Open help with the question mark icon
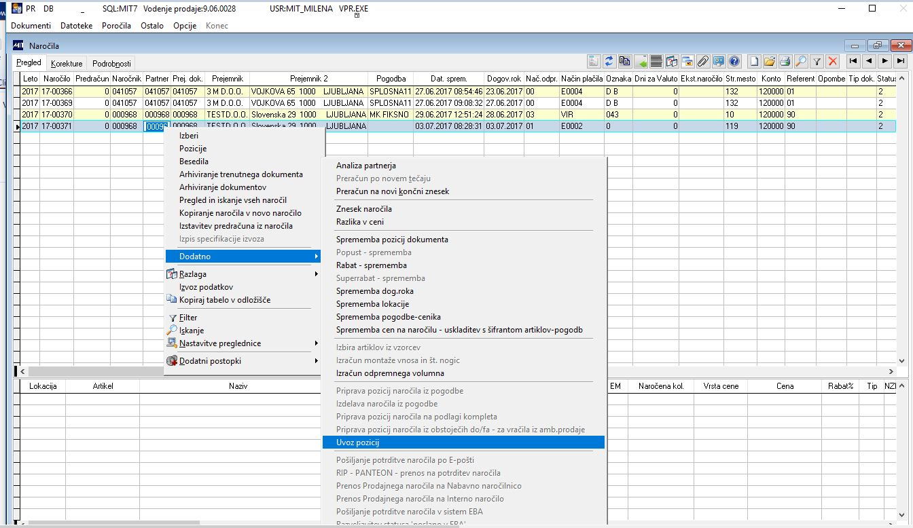The image size is (913, 528). tap(734, 61)
